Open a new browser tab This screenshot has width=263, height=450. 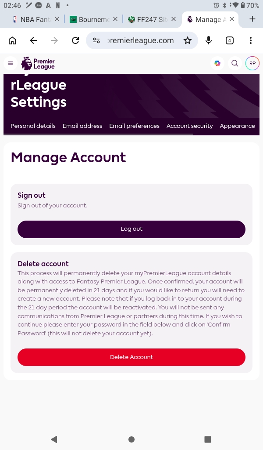pyautogui.click(x=252, y=19)
